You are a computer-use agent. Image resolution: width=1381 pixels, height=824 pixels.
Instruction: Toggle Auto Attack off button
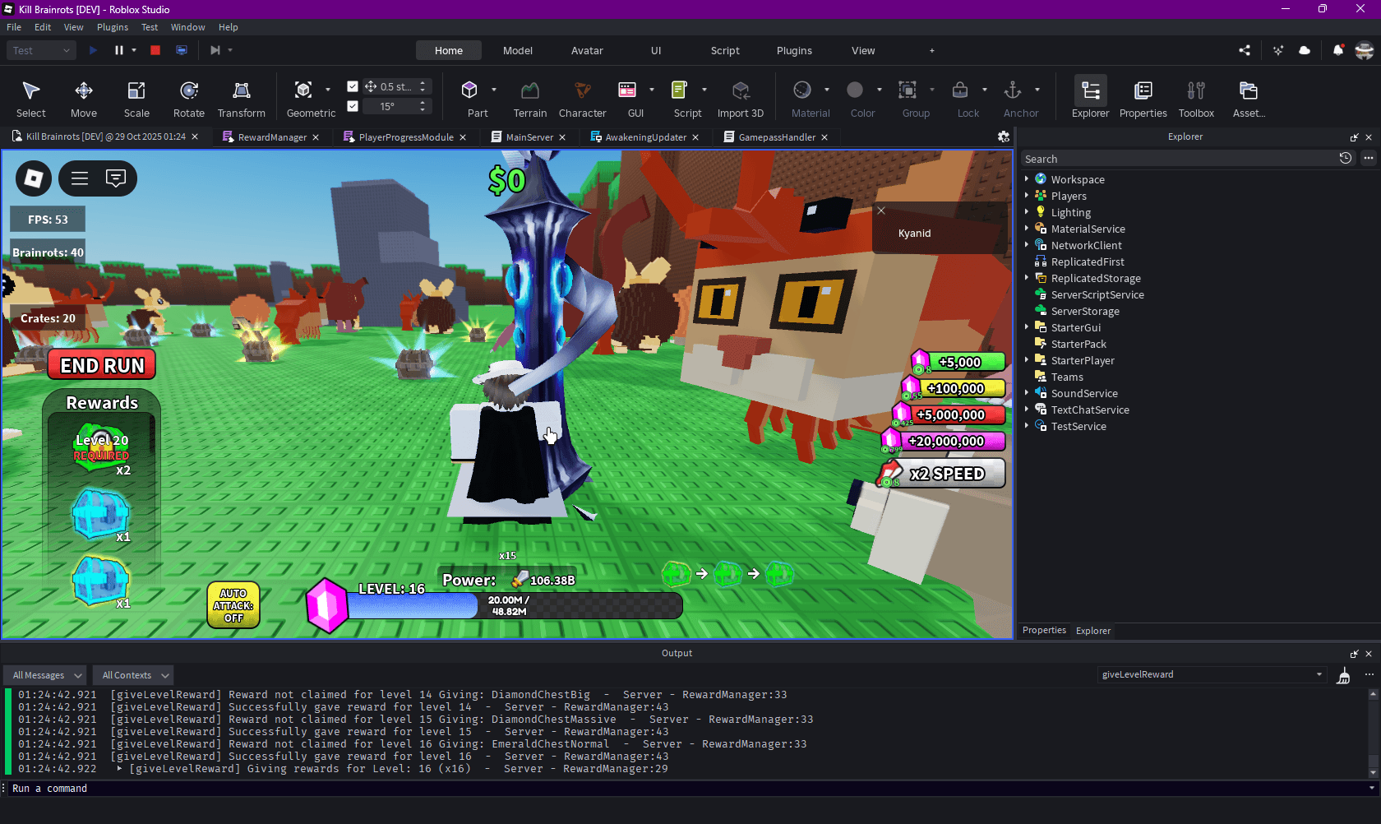click(x=233, y=605)
